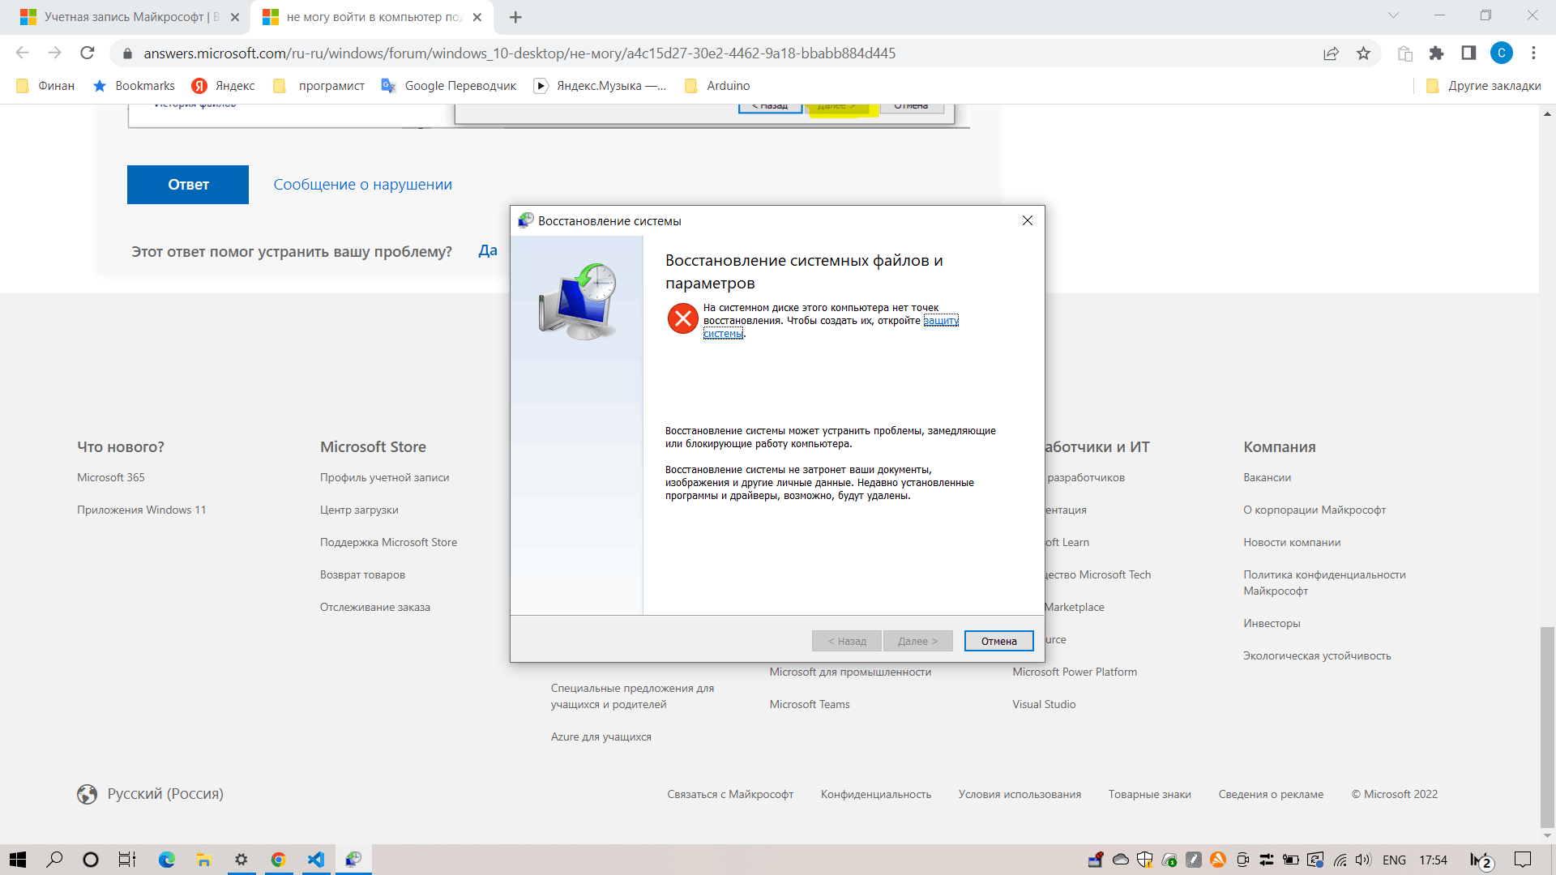The image size is (1556, 875).
Task: Open Windows Security shield tray icon
Action: coord(1144,860)
